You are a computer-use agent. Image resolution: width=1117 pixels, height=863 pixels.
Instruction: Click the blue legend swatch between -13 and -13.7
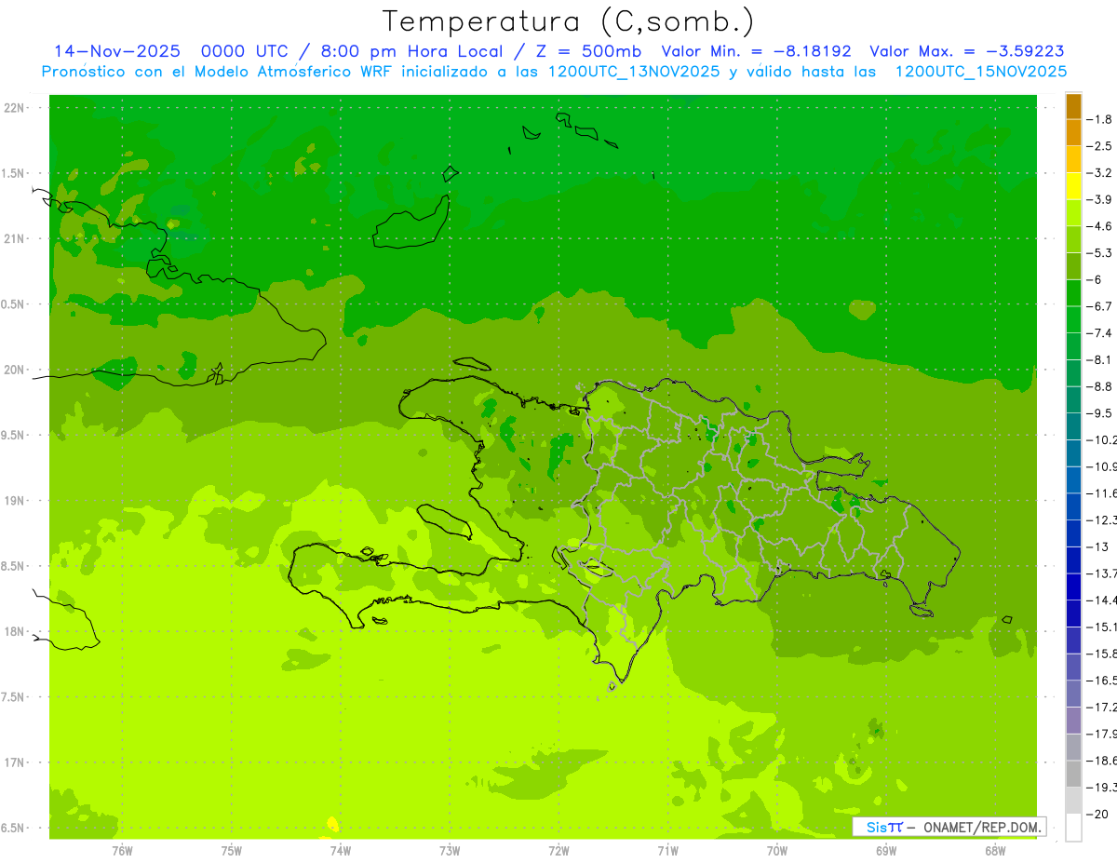pos(1073,560)
